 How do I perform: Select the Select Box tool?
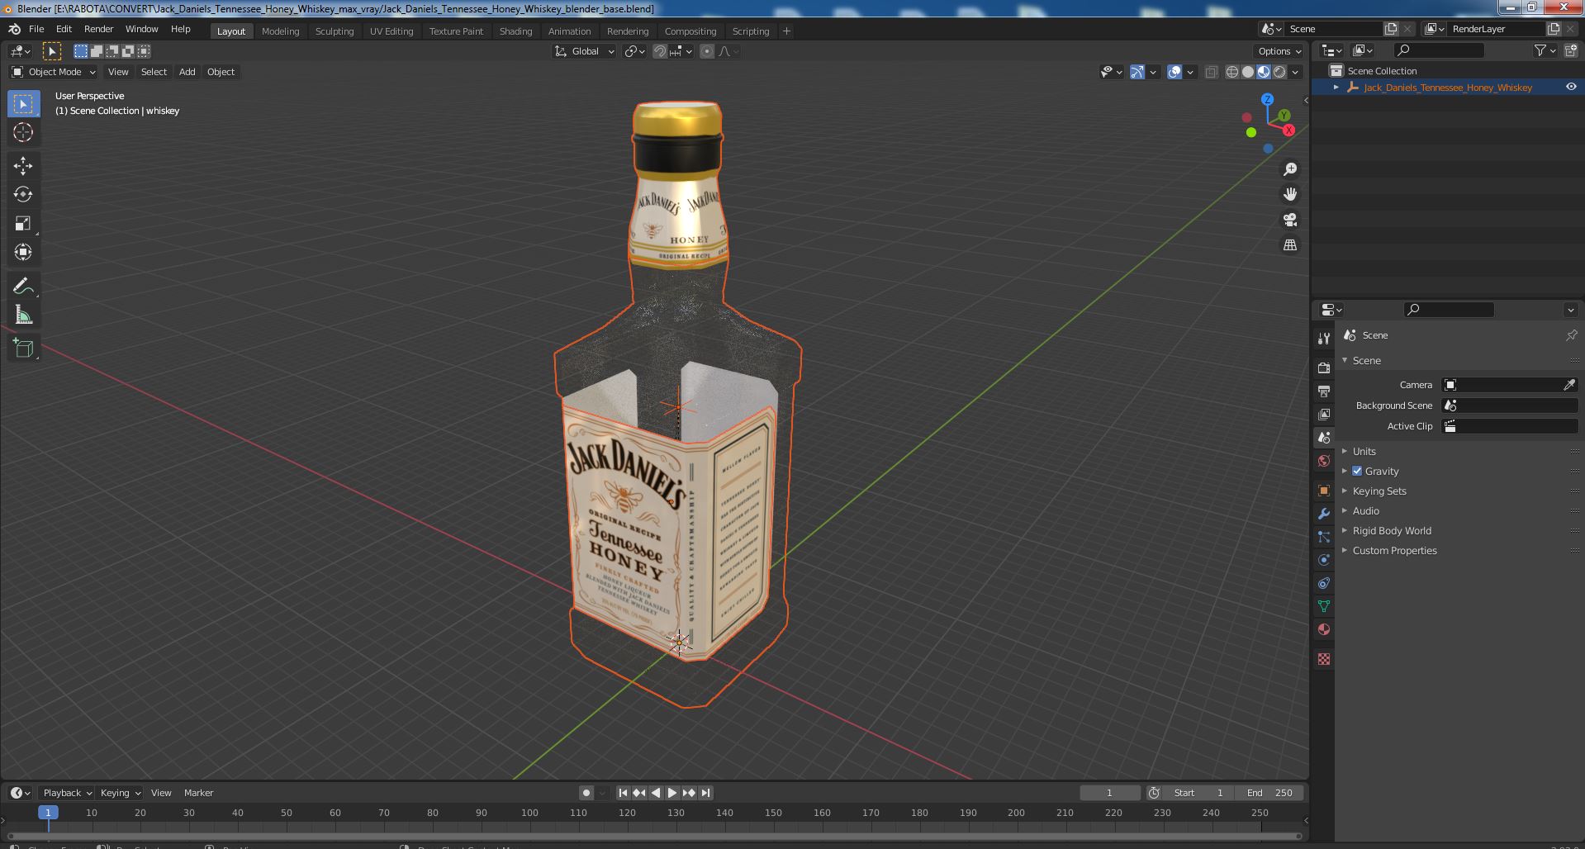click(23, 104)
